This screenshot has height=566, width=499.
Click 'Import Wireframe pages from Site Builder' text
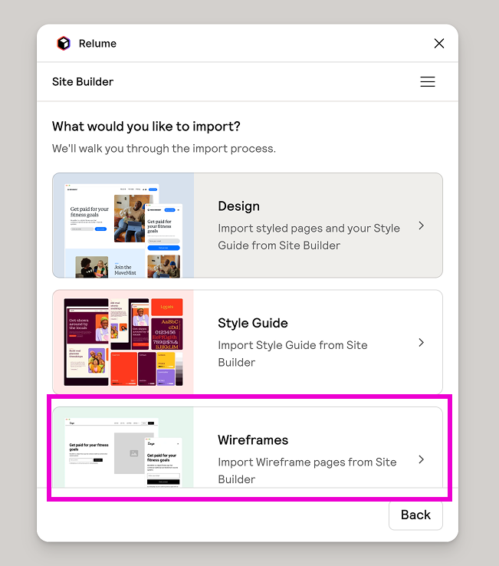pos(307,470)
